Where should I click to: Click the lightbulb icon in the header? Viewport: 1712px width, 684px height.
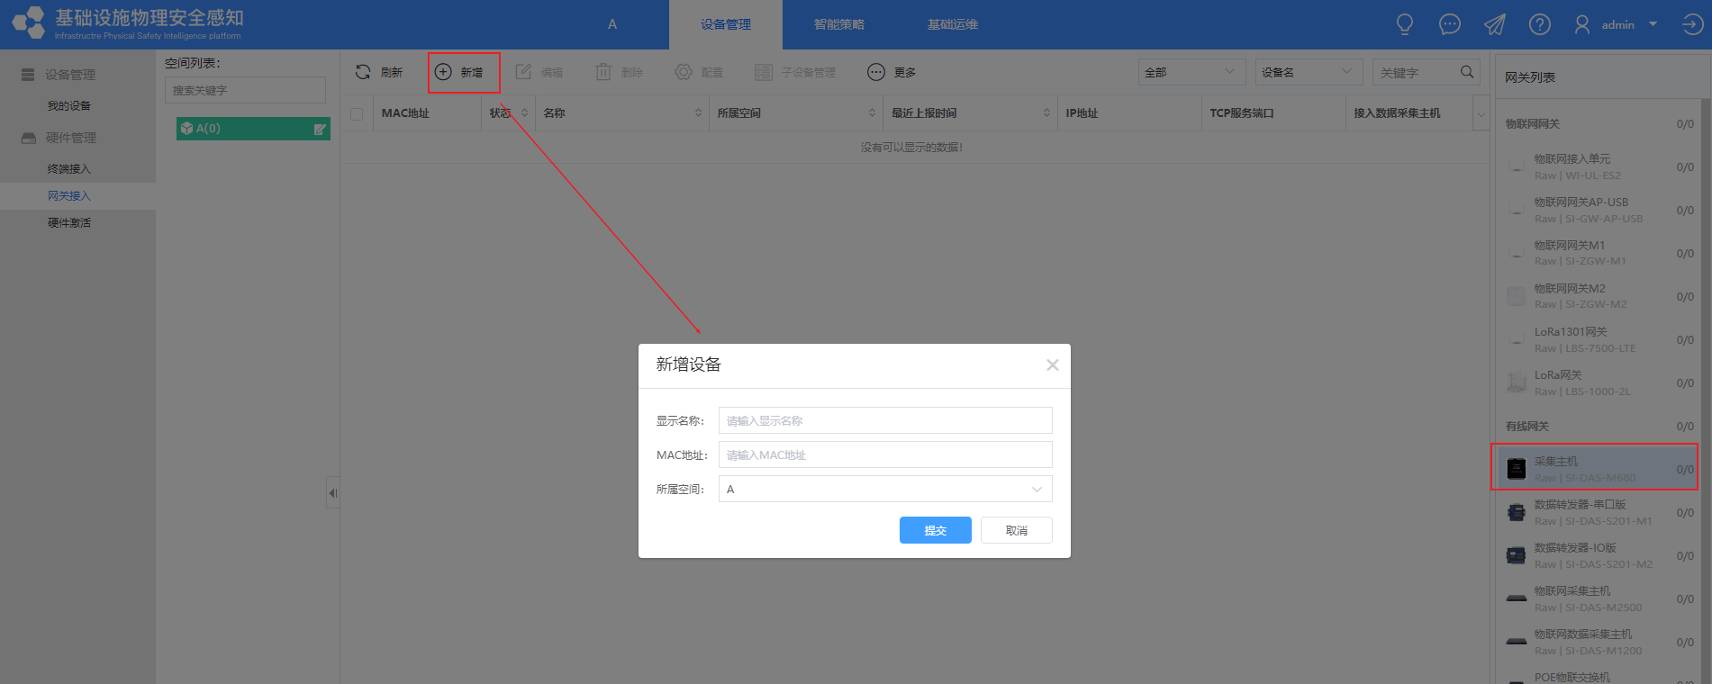1404,24
